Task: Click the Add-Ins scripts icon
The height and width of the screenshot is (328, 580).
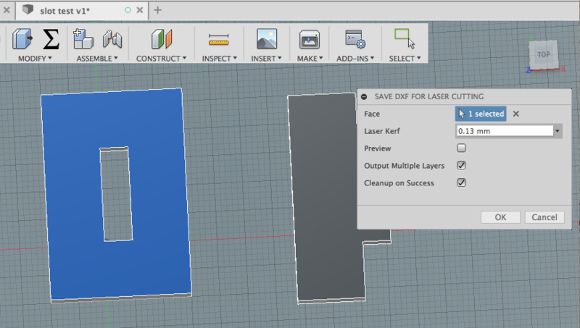Action: coord(355,39)
